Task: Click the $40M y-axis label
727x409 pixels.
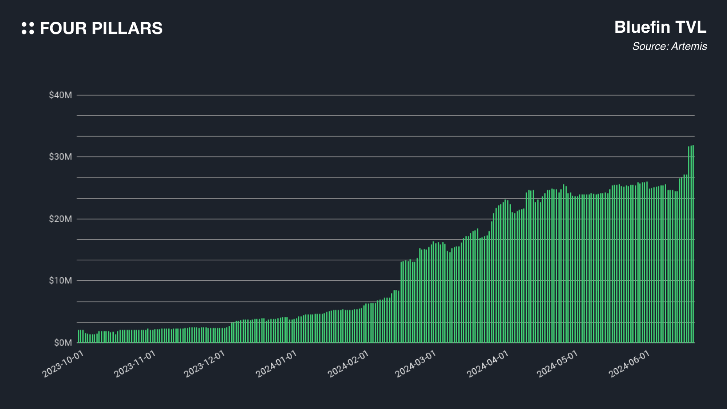Action: tap(60, 95)
